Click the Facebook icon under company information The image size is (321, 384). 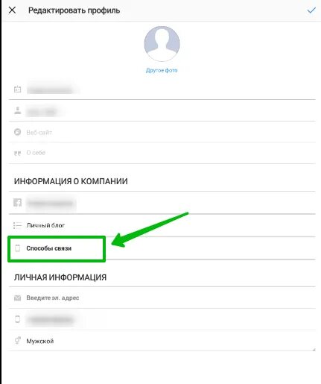click(x=17, y=203)
